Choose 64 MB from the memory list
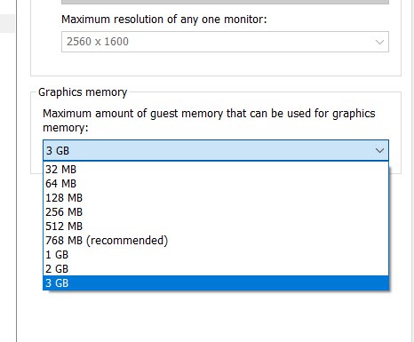 [x=216, y=184]
